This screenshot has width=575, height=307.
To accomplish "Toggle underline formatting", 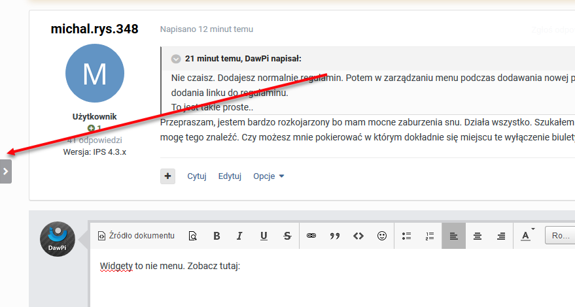I will [x=264, y=236].
